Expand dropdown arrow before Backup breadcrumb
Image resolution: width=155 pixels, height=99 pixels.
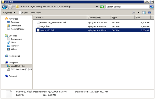click(62, 7)
